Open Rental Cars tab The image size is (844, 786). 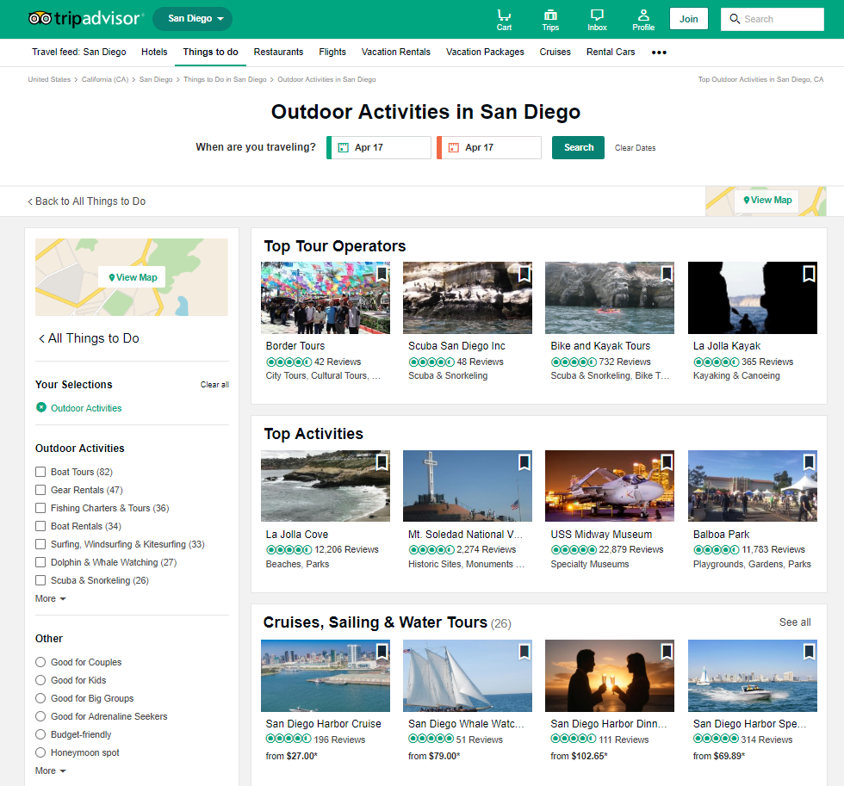(x=611, y=52)
